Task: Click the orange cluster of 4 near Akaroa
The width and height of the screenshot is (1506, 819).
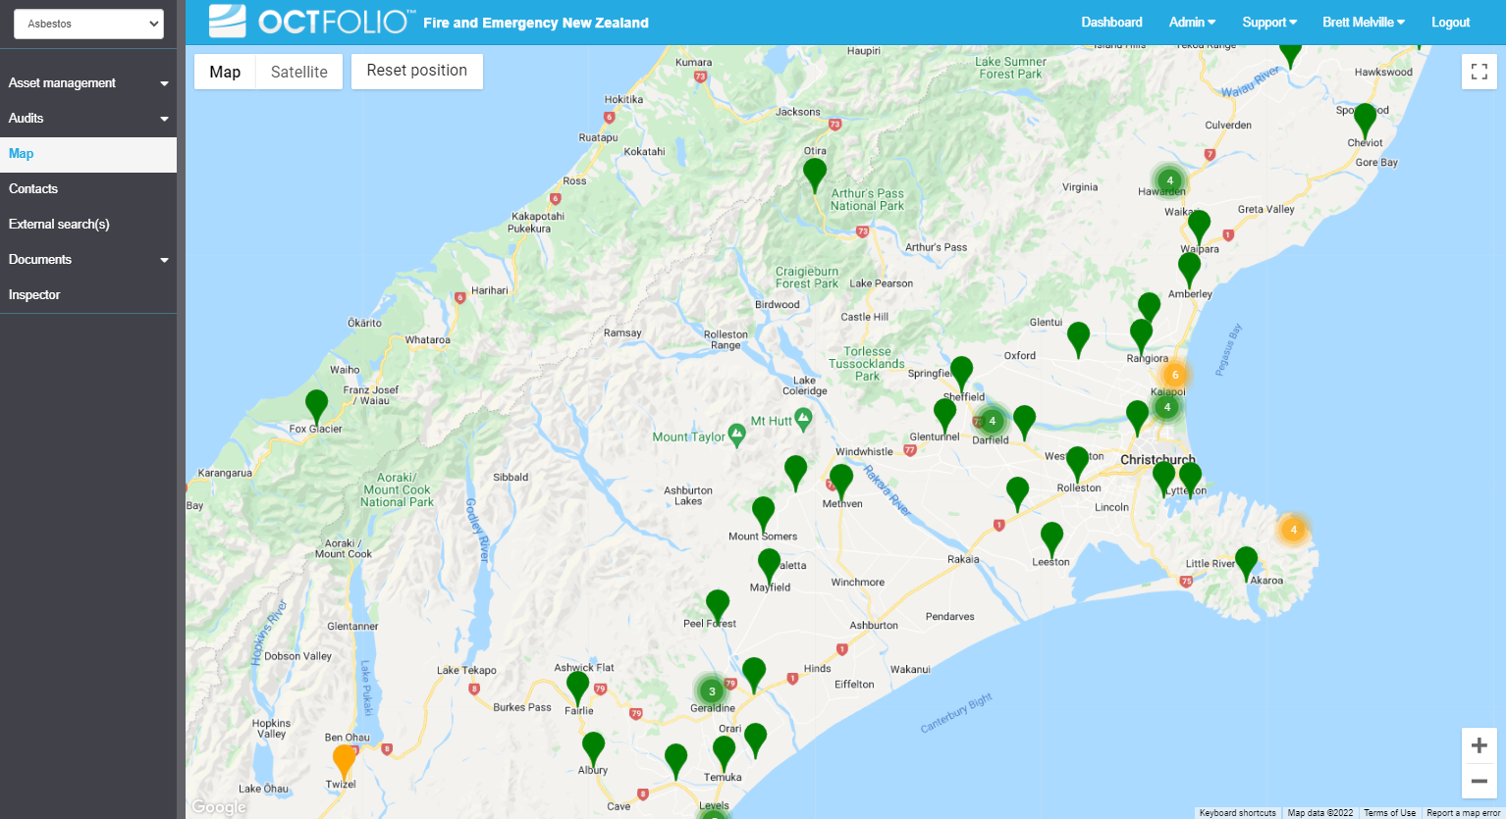Action: [1293, 530]
